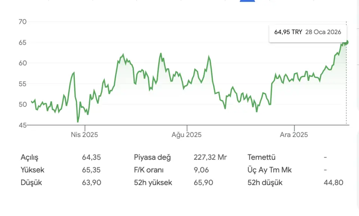Click the 52h düşük label
359x216 pixels.
click(265, 183)
